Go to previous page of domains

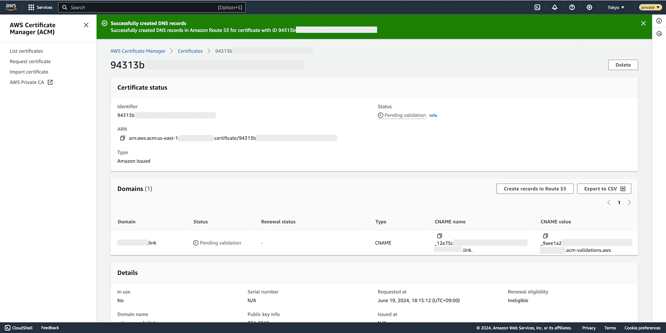click(x=609, y=203)
